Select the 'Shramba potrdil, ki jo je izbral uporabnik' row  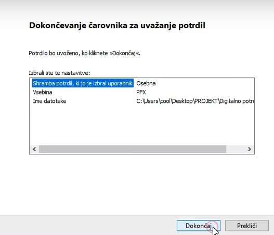click(83, 83)
